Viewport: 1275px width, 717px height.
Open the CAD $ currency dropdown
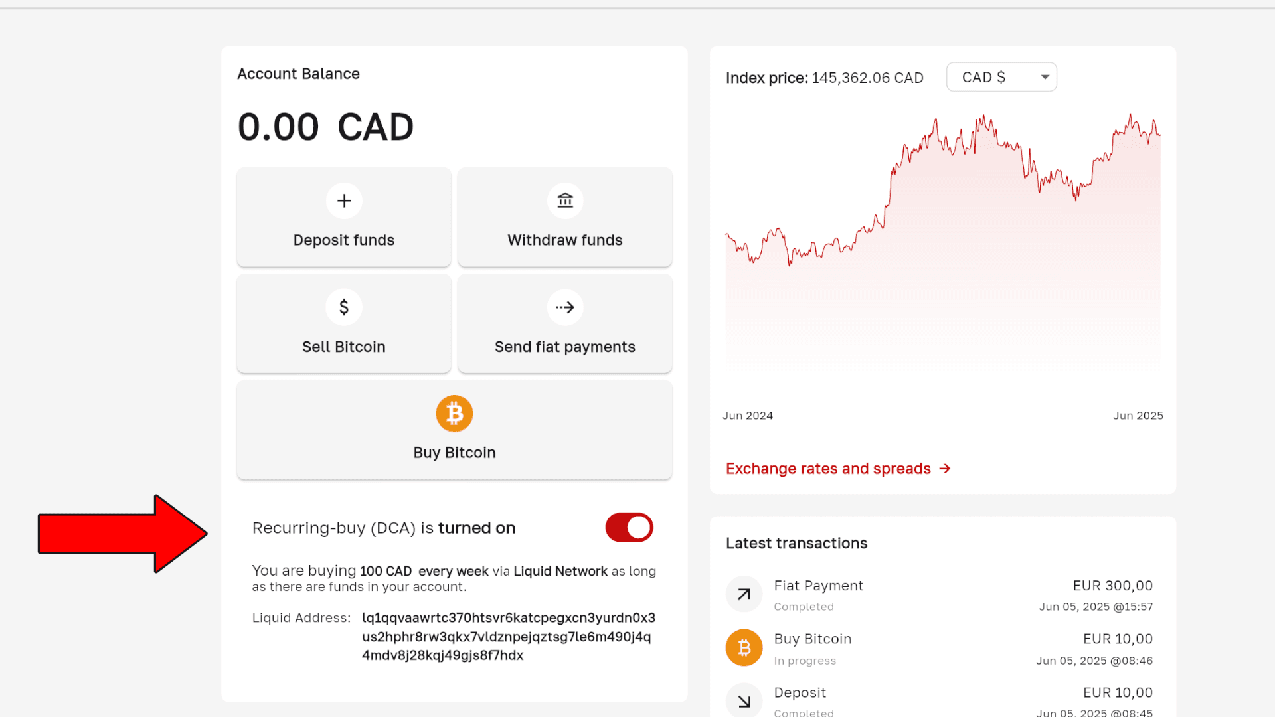coord(1001,77)
